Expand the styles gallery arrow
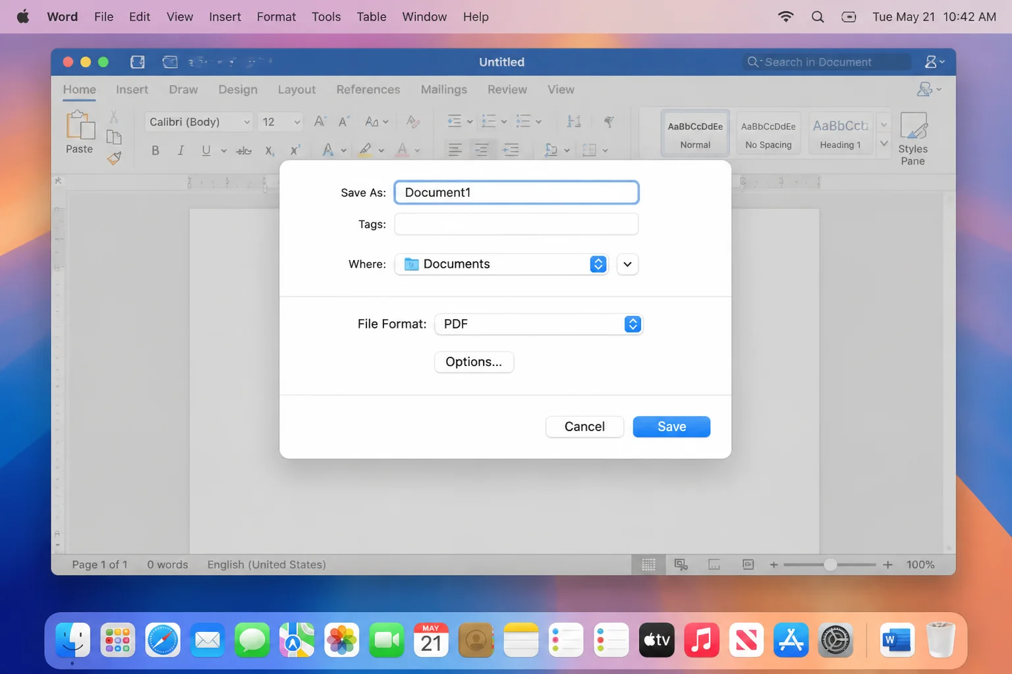The height and width of the screenshot is (674, 1012). (x=884, y=143)
